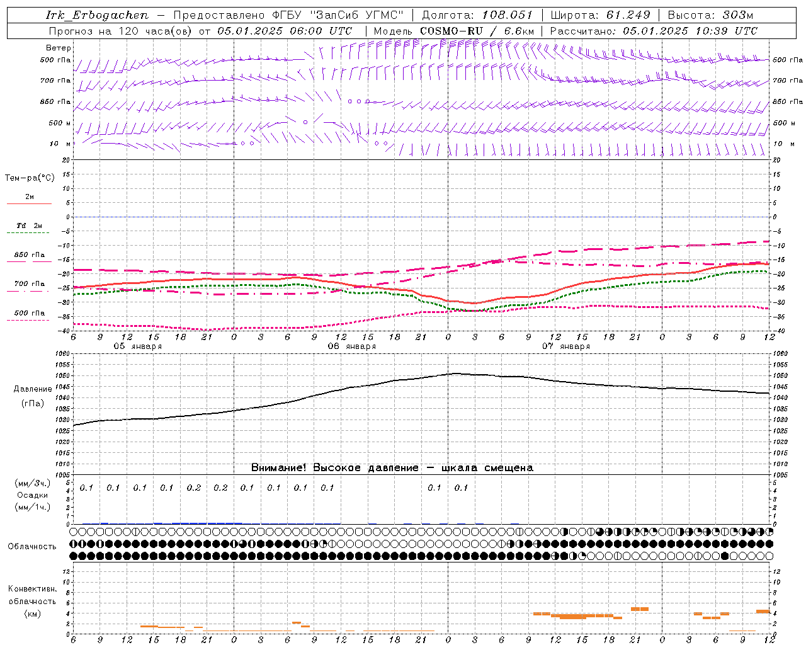Click the 06 января date label
This screenshot has width=806, height=645.
coord(351,346)
